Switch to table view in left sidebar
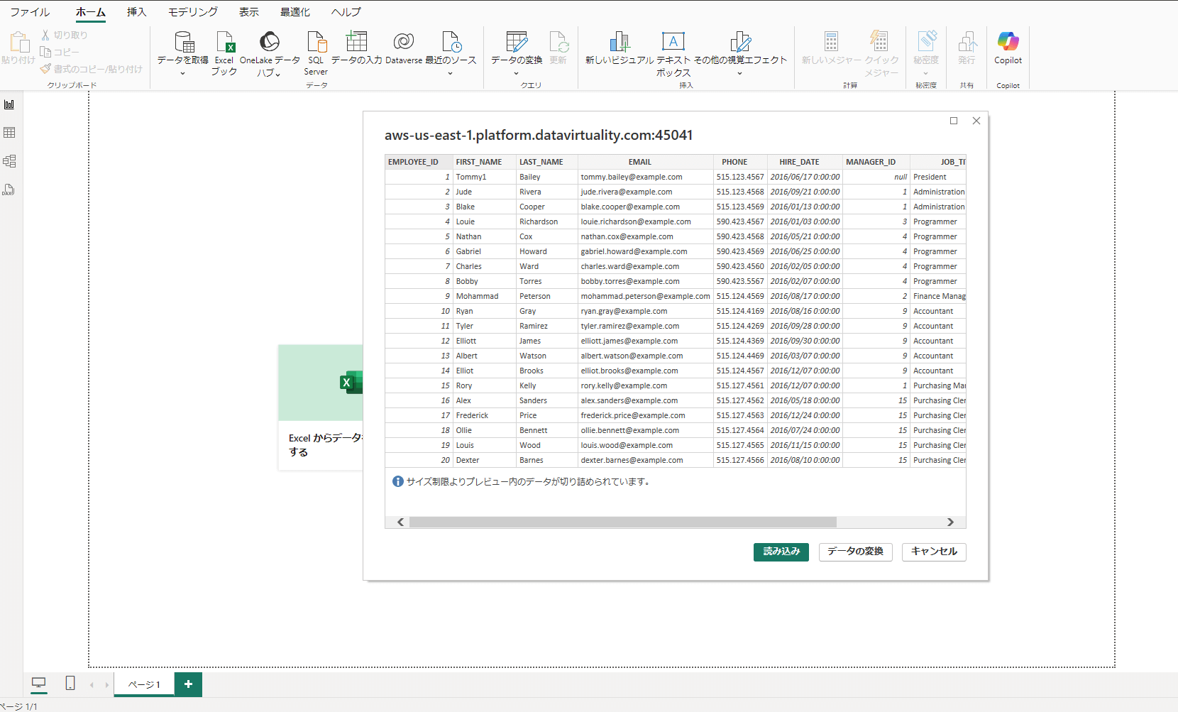Image resolution: width=1178 pixels, height=712 pixels. click(9, 133)
